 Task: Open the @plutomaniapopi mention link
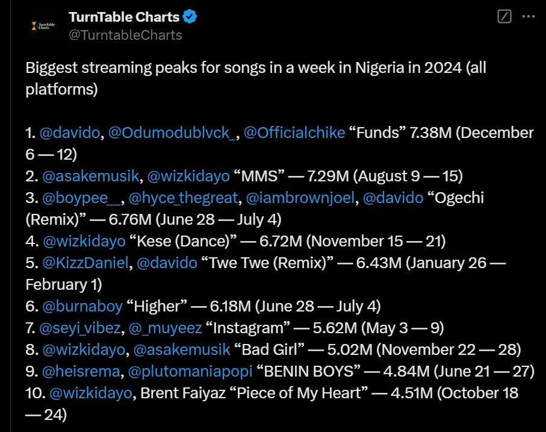[x=176, y=371]
